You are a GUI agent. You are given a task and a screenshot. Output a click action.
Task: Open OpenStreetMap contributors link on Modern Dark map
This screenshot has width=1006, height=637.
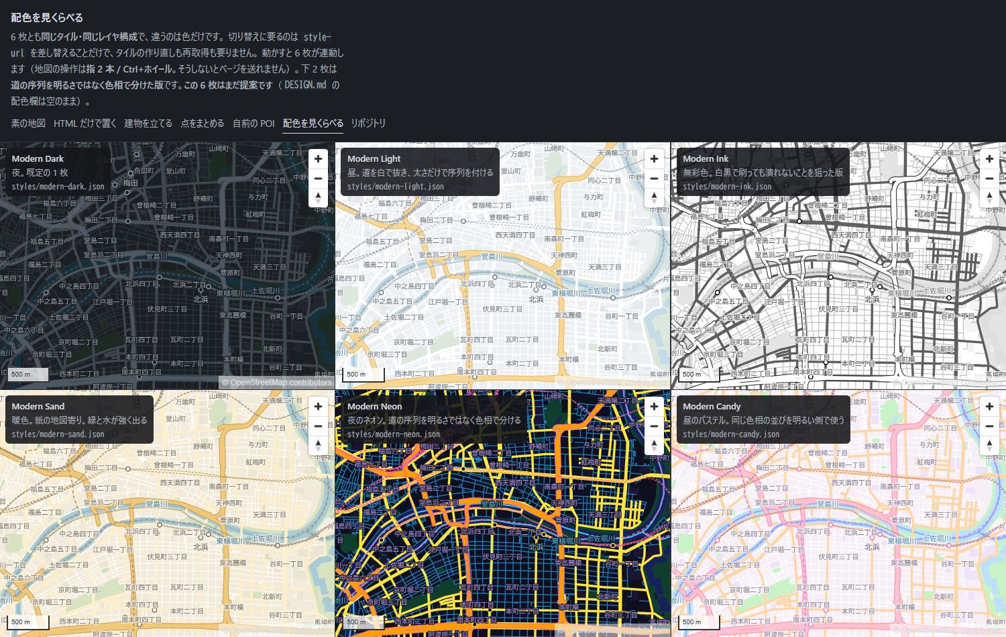[x=276, y=383]
